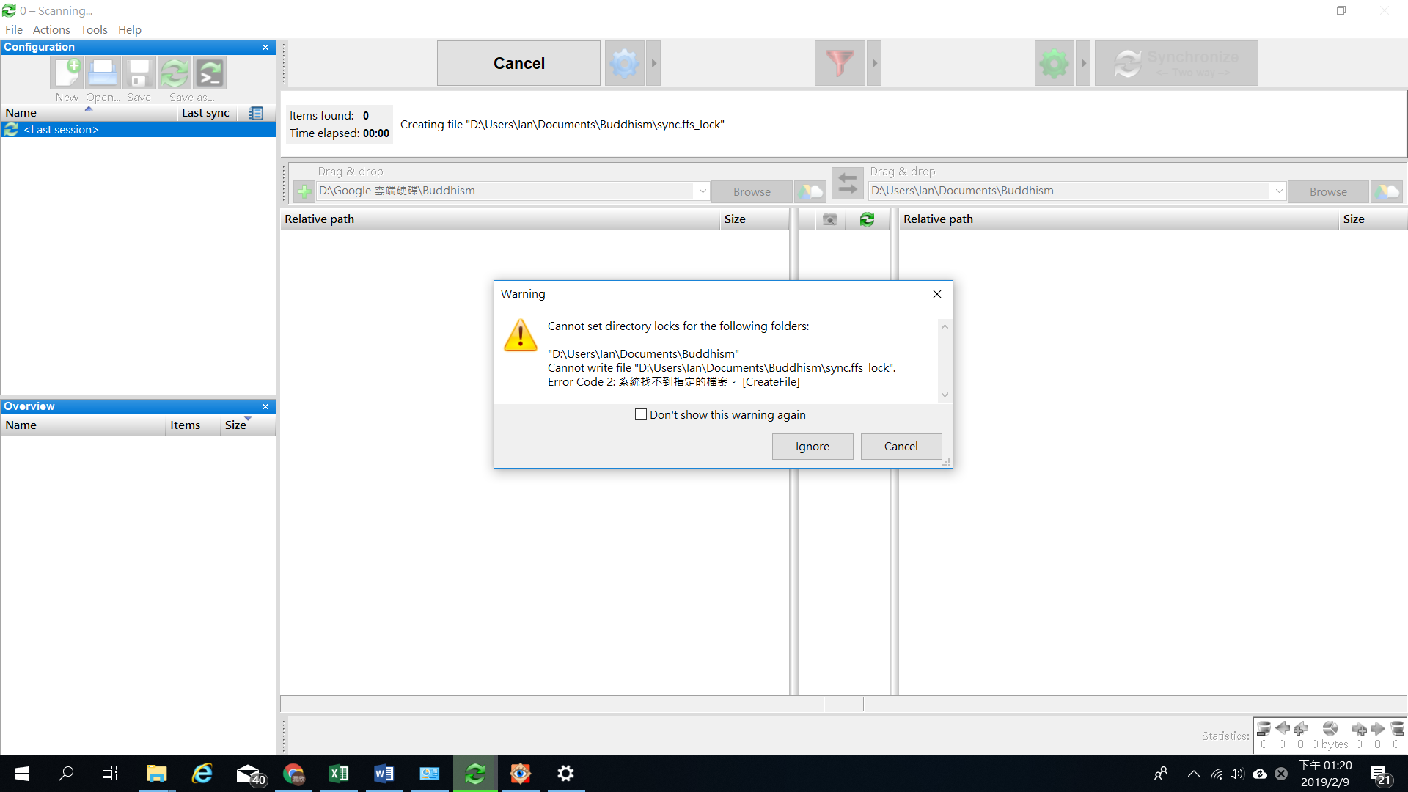Screen dimensions: 1408x792
Task: Sort configurations by Name column
Action: tap(88, 113)
